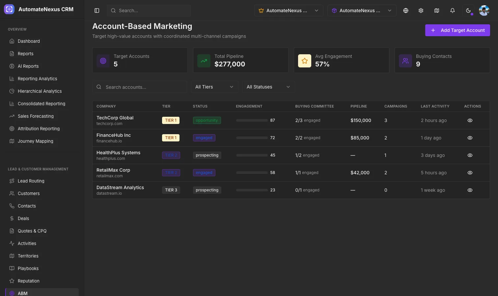This screenshot has height=296, width=498.
Task: Click the Reputation star icon in sidebar
Action: click(x=12, y=281)
